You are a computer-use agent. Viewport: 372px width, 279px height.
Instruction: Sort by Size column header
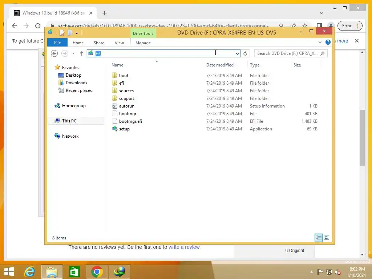point(297,65)
